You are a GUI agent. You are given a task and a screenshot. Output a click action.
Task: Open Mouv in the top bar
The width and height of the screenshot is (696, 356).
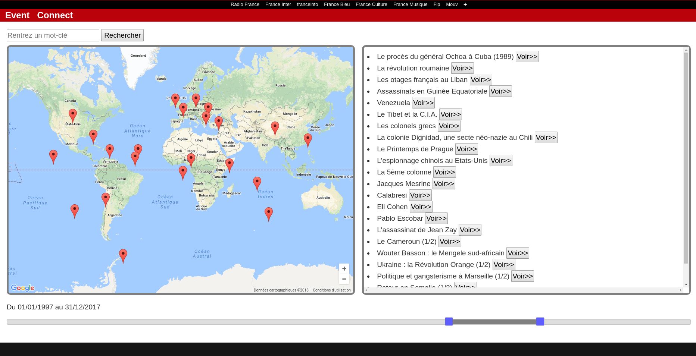[x=452, y=4]
